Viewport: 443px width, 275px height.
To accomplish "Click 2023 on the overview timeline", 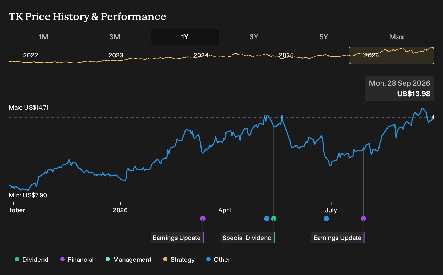I will click(x=116, y=55).
